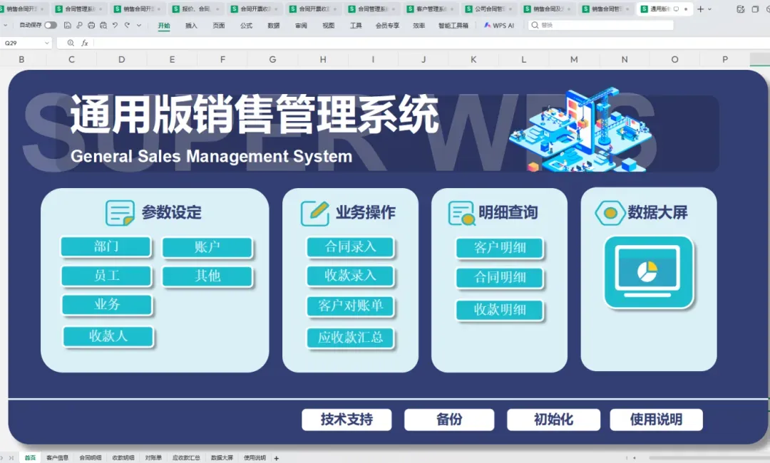The image size is (770, 463).
Task: Open the 数据 ribbon tab
Action: point(274,26)
